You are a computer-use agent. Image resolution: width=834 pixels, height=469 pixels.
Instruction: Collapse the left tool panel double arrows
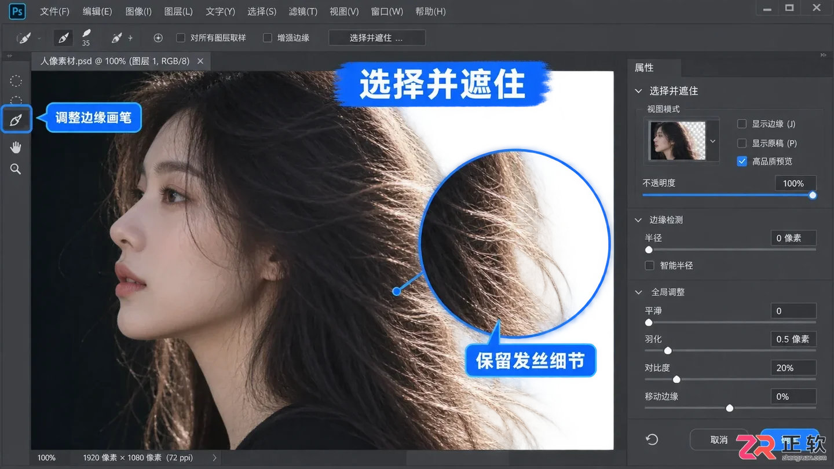9,56
